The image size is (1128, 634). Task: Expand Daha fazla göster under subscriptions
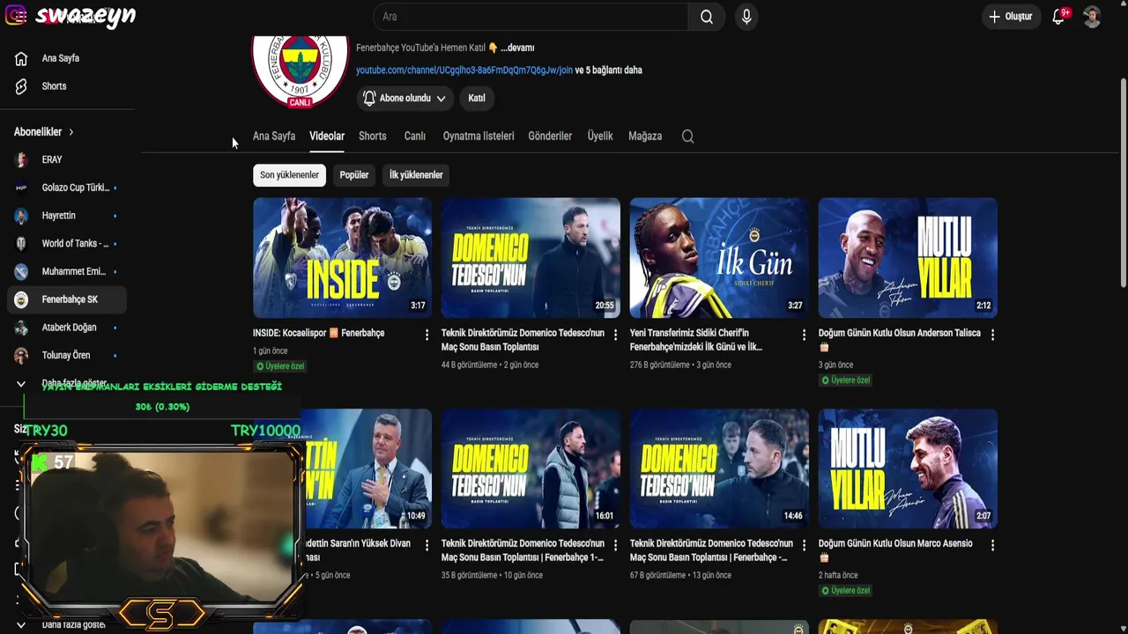coord(67,384)
